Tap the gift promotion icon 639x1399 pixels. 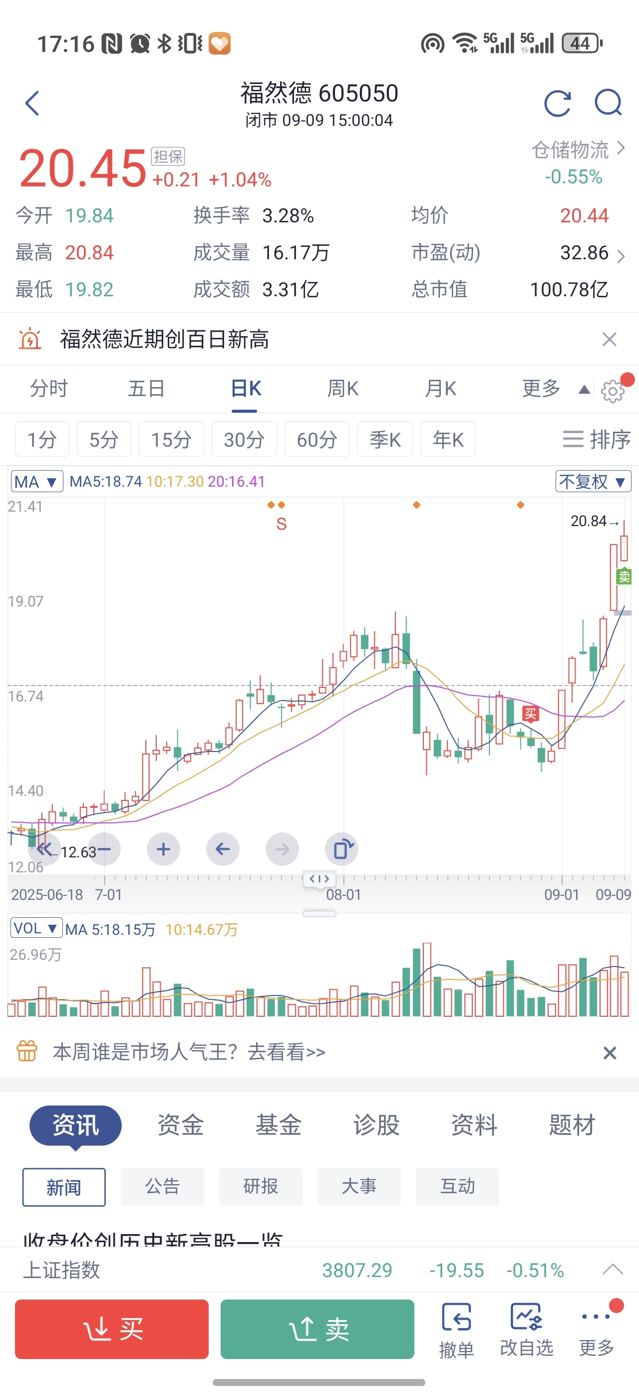(27, 1051)
